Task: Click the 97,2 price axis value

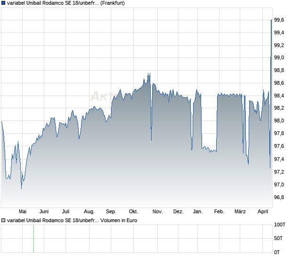Action: click(279, 172)
